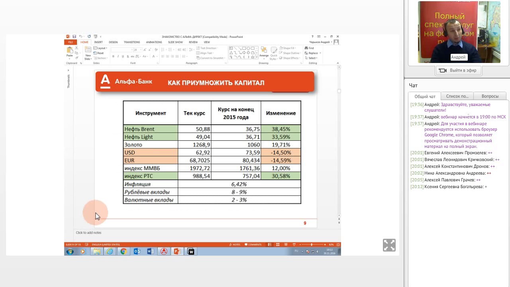The width and height of the screenshot is (510, 287).
Task: Open the 'Вопросы' chat tab
Action: 490,96
